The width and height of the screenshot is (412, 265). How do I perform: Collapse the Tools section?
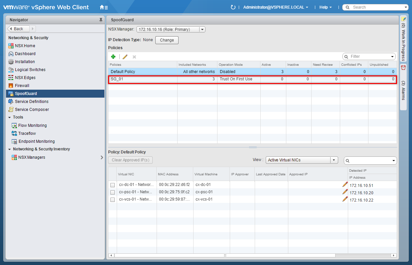(10, 117)
